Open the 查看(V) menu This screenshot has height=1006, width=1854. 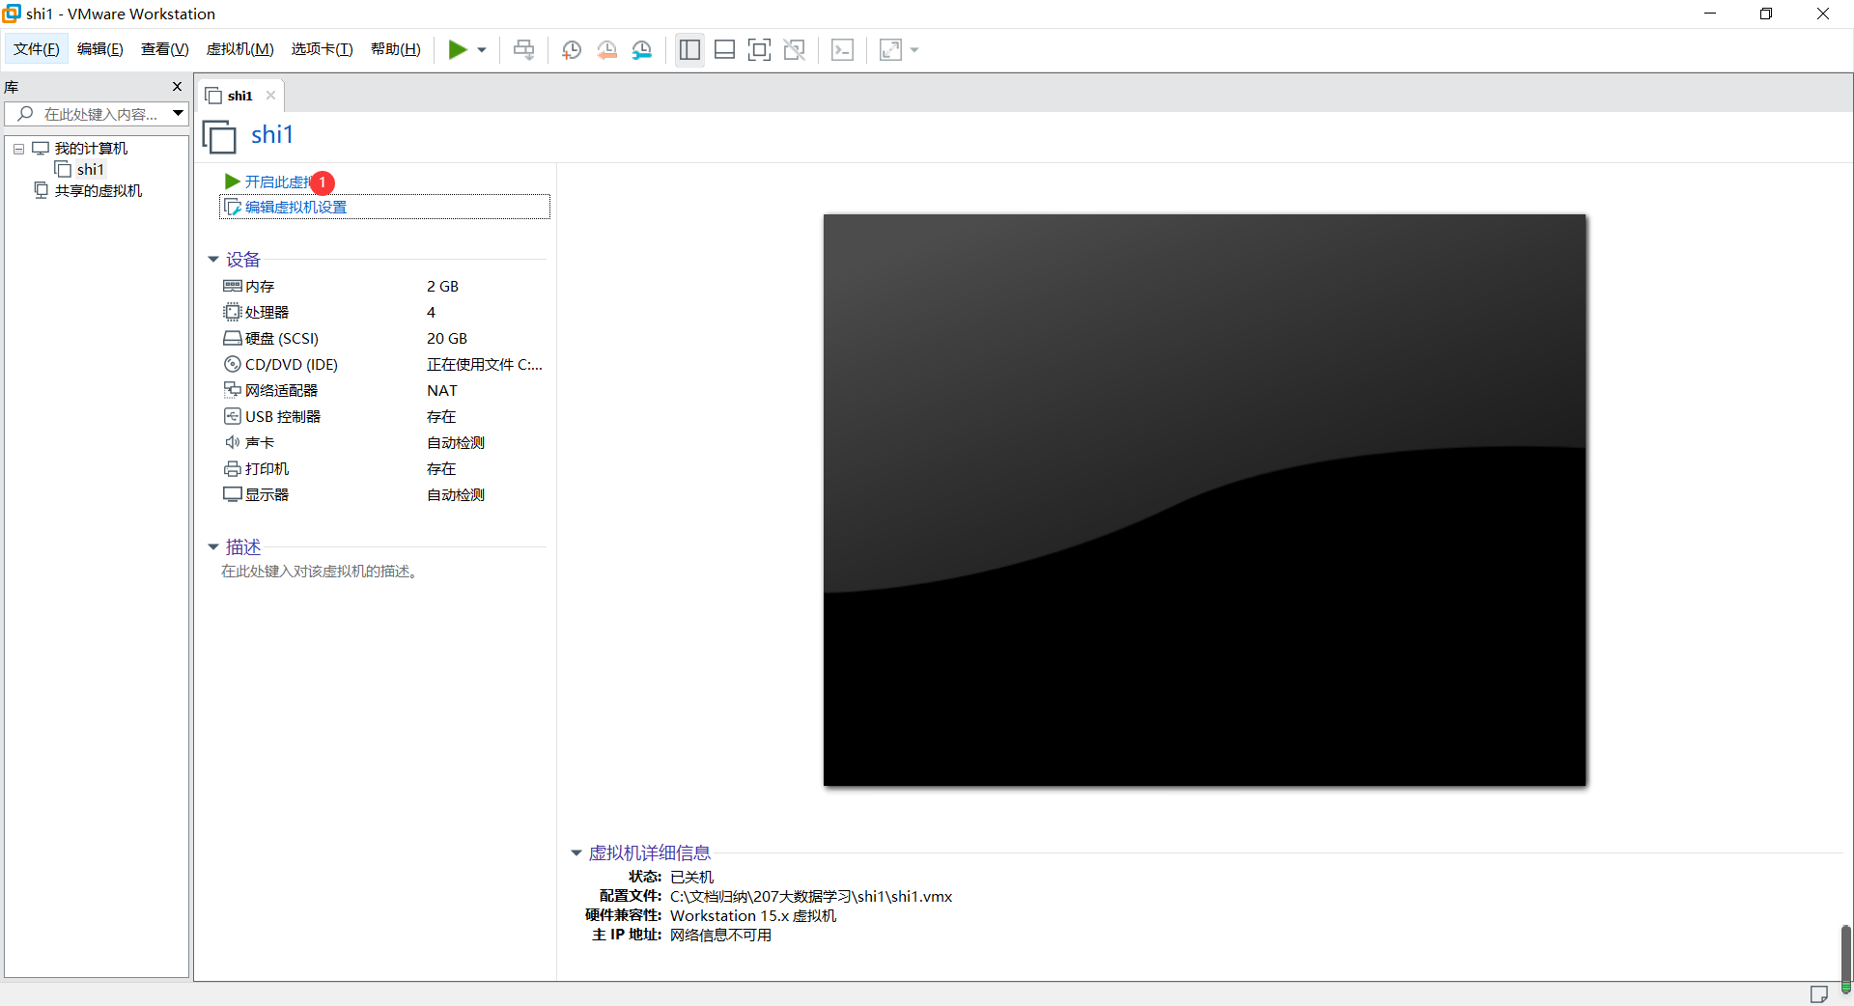pos(165,49)
